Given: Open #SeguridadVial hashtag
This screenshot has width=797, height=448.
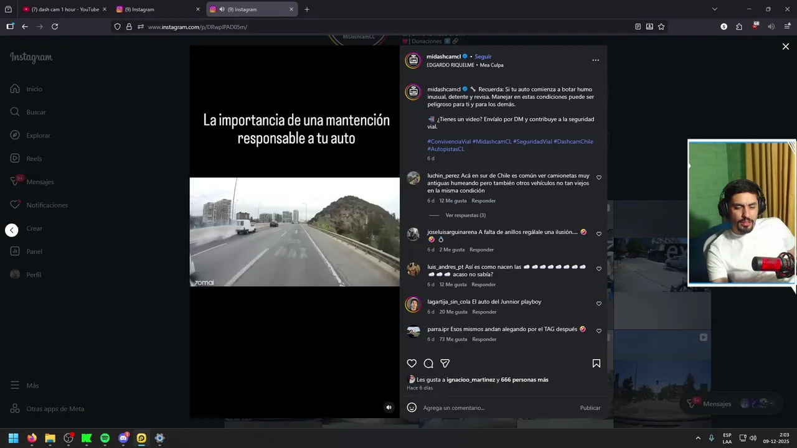Looking at the screenshot, I should 532,141.
